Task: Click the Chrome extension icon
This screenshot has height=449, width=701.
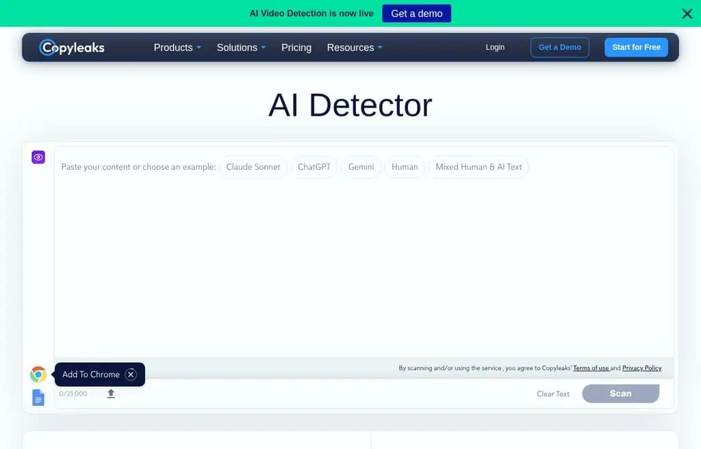Action: (x=38, y=374)
